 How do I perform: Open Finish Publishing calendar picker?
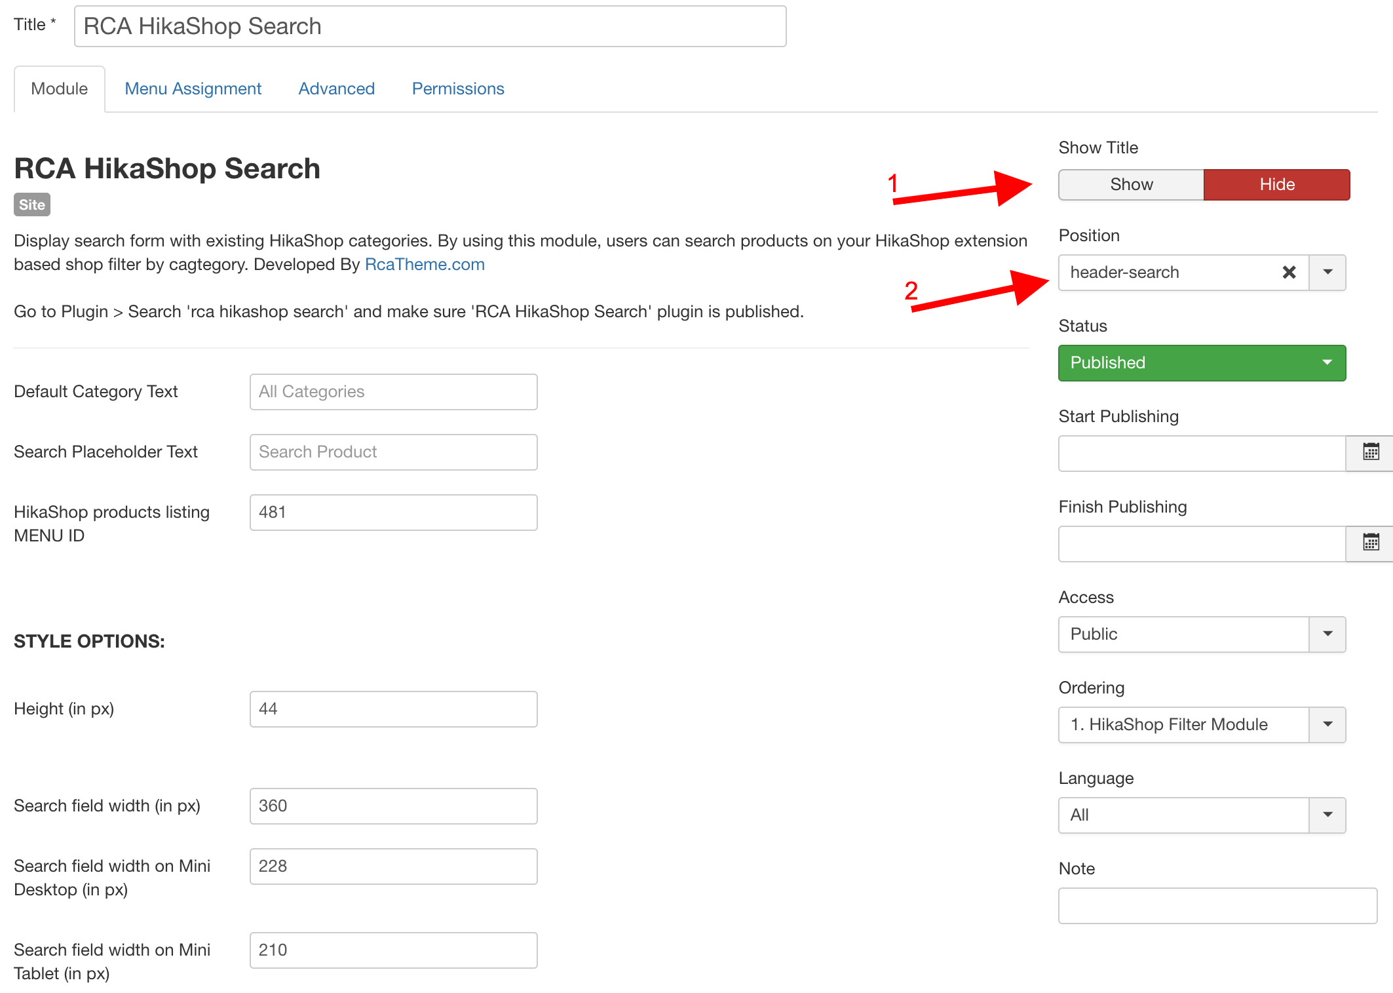[1370, 543]
